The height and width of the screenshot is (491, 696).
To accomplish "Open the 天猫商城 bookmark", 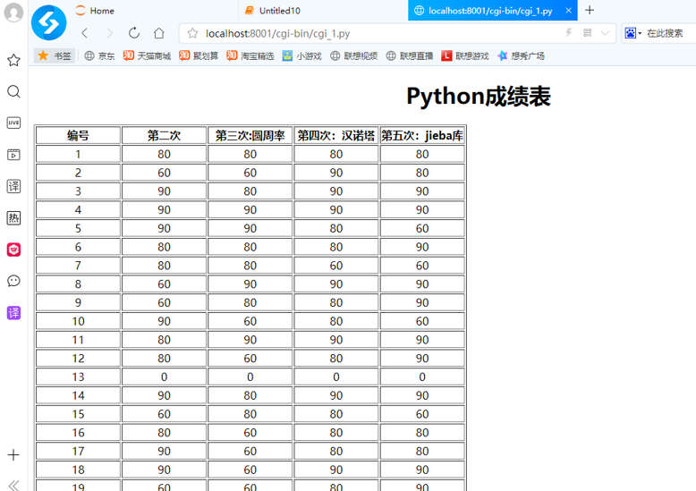I will [x=148, y=56].
